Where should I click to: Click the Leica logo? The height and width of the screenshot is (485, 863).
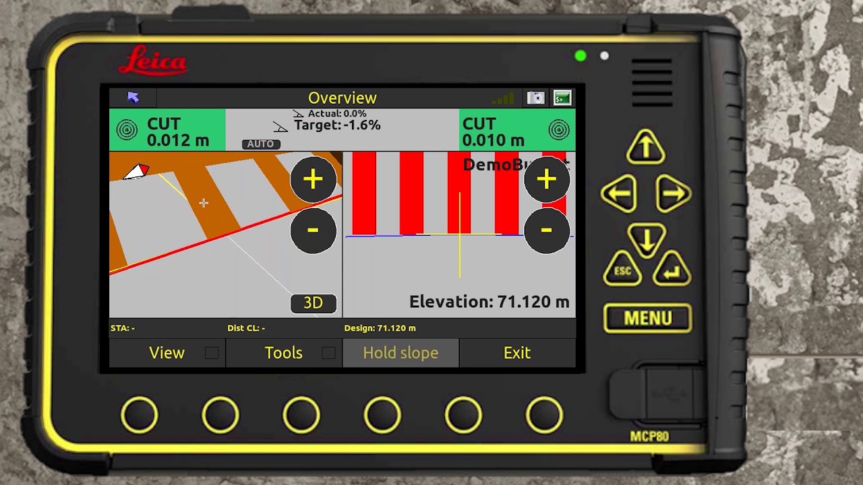coord(152,61)
